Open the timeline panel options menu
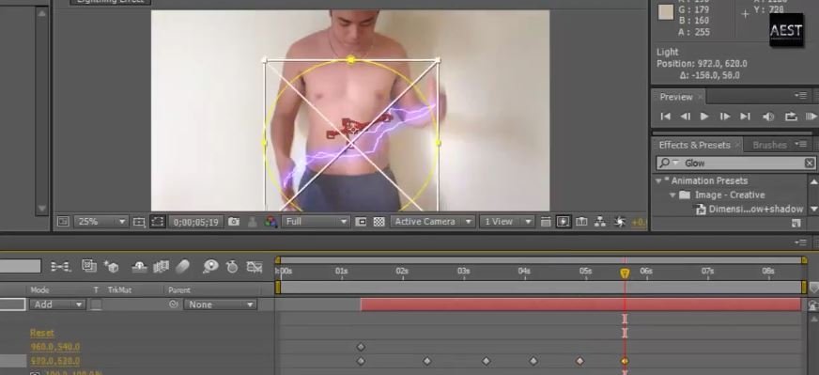 [801, 242]
